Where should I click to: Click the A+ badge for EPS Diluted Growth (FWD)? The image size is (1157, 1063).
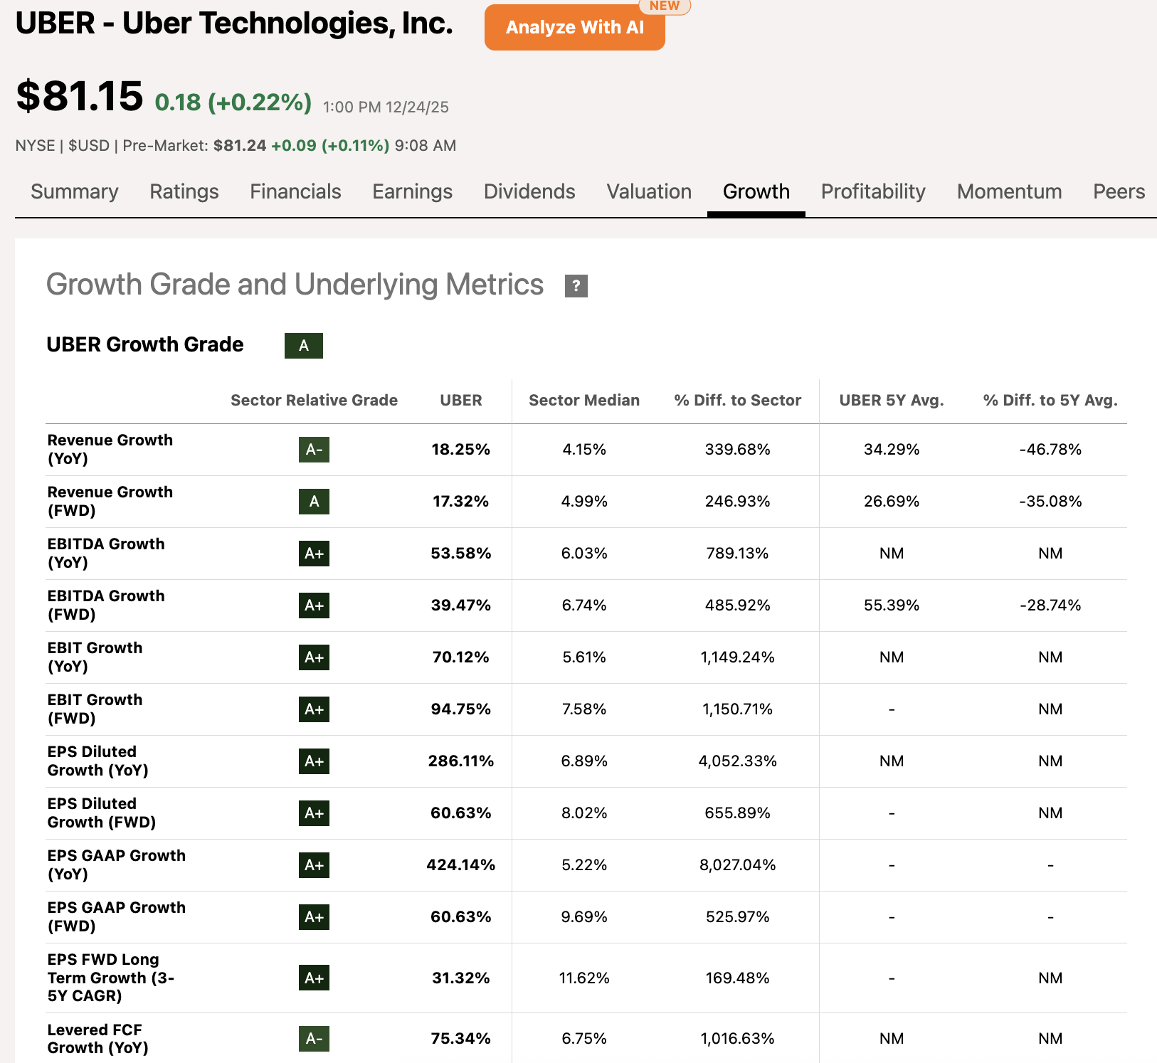[314, 813]
